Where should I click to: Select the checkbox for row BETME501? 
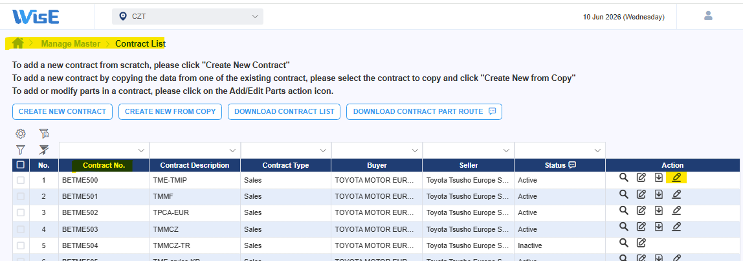coord(20,196)
